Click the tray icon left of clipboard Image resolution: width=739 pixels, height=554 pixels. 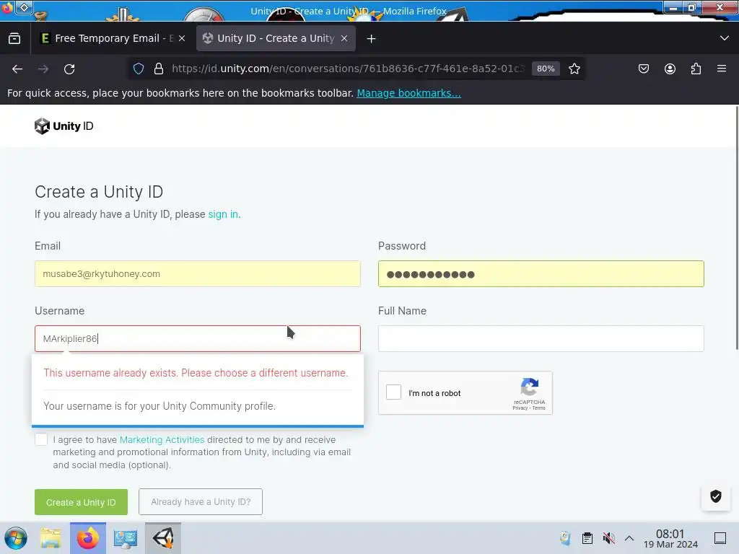(565, 538)
